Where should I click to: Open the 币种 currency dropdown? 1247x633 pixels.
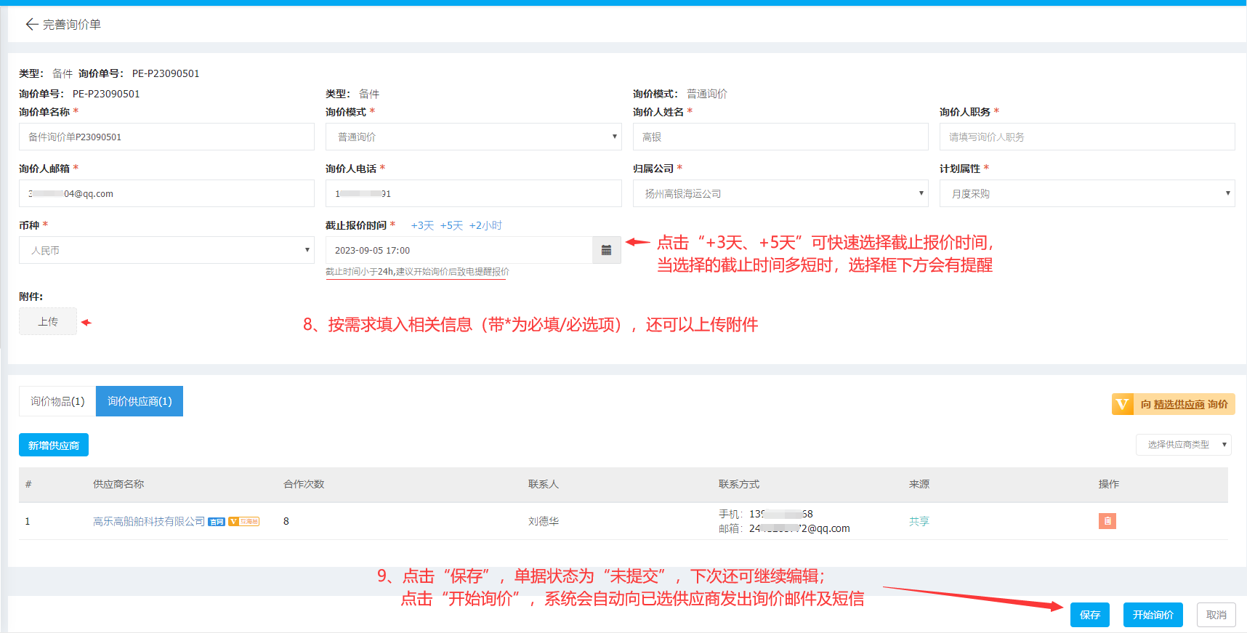[166, 250]
